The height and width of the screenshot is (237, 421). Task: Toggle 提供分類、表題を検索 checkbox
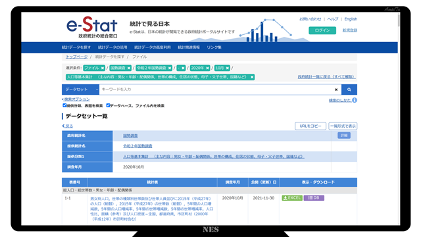coord(64,105)
